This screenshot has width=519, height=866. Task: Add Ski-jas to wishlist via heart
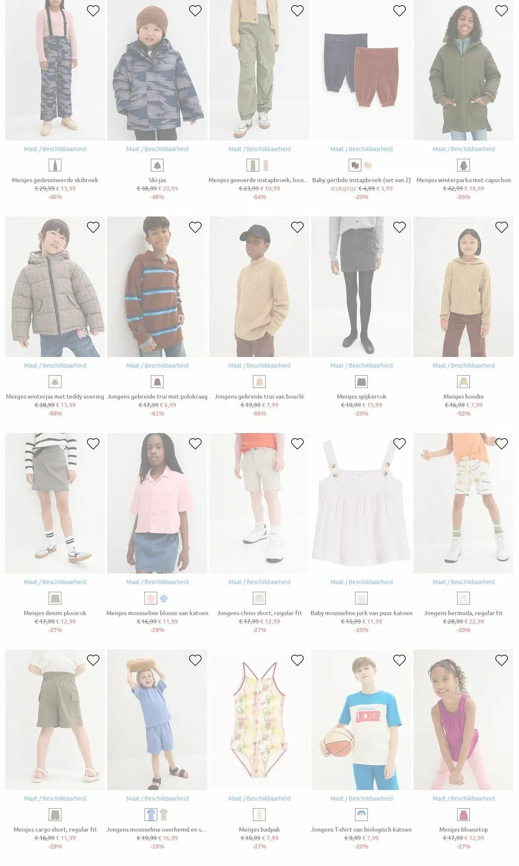click(x=195, y=10)
